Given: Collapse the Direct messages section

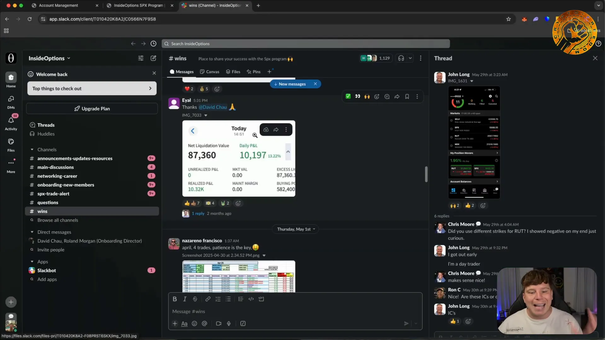Looking at the screenshot, I should (32, 232).
